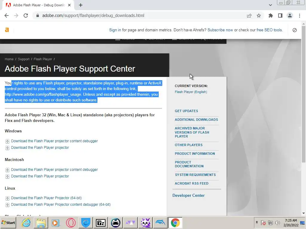Viewport: 306px width, 229px height.
Task: Show hidden tray icons arrow
Action: (x=257, y=222)
